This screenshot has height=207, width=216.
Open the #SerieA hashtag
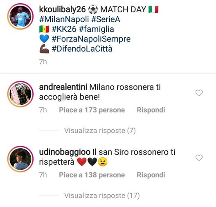[x=106, y=19]
